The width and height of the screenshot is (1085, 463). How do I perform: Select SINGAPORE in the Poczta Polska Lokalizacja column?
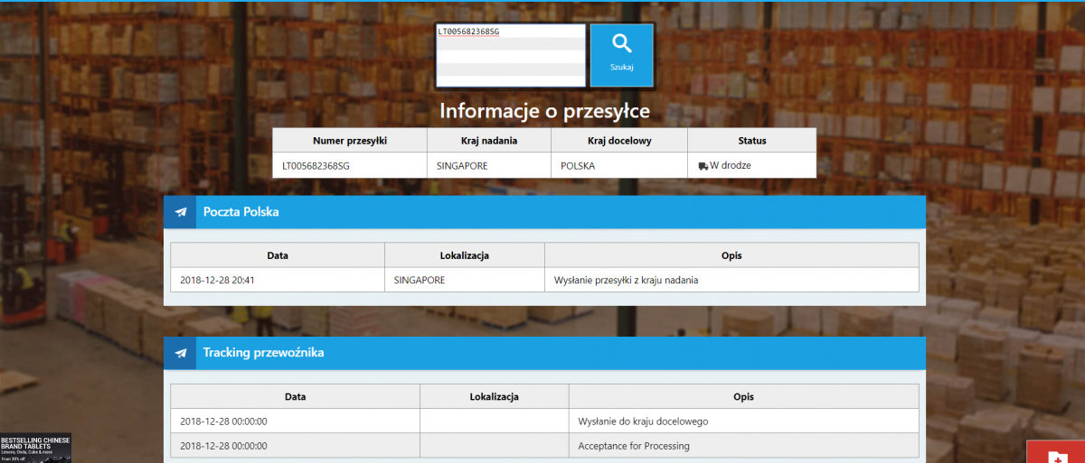[465, 280]
